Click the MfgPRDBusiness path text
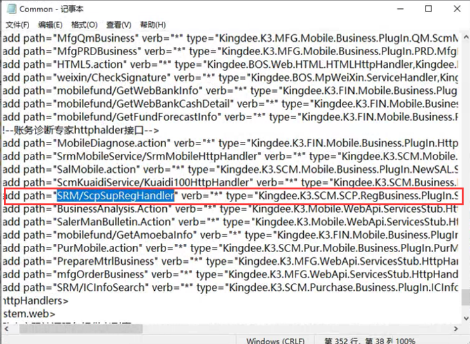 click(97, 51)
